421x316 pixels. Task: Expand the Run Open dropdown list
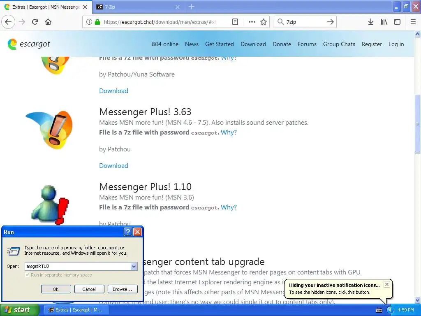point(134,266)
